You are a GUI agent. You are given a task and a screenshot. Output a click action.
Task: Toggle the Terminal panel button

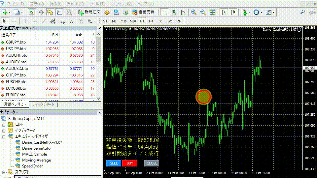pyautogui.click(x=59, y=12)
